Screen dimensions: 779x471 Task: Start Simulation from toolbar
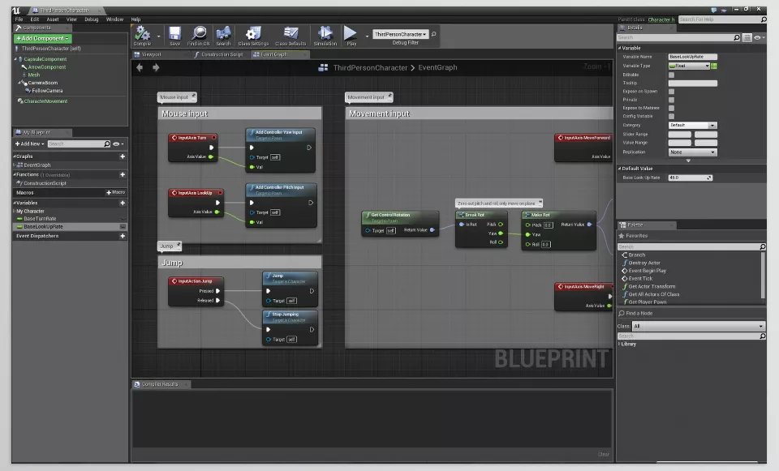point(325,36)
